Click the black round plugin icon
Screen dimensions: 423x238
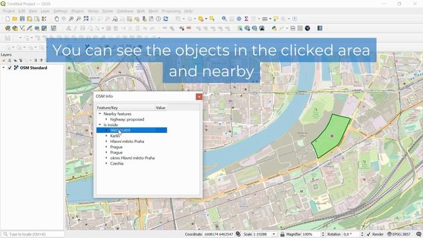coord(307,28)
